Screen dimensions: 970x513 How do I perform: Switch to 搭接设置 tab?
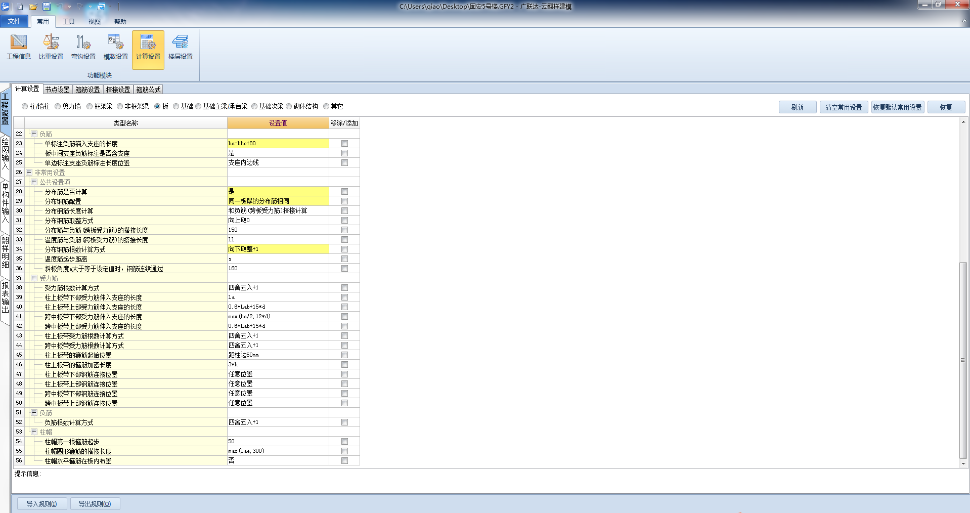click(x=118, y=90)
